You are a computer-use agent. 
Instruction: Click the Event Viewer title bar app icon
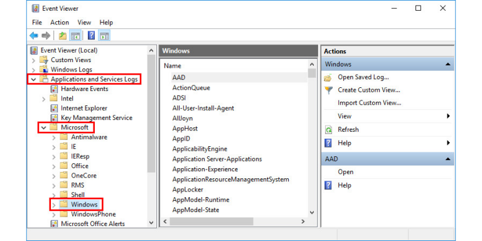point(35,8)
